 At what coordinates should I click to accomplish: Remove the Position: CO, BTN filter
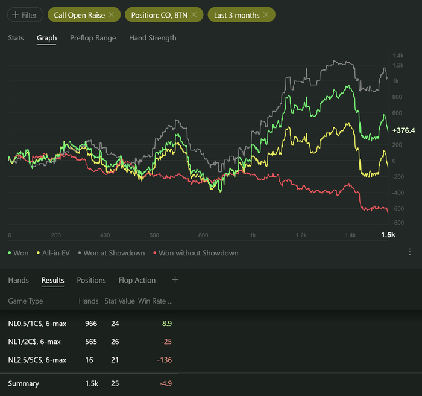[194, 14]
